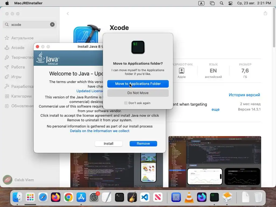The width and height of the screenshot is (276, 207).
Task: Open Details on the information we collect link
Action: [100, 131]
